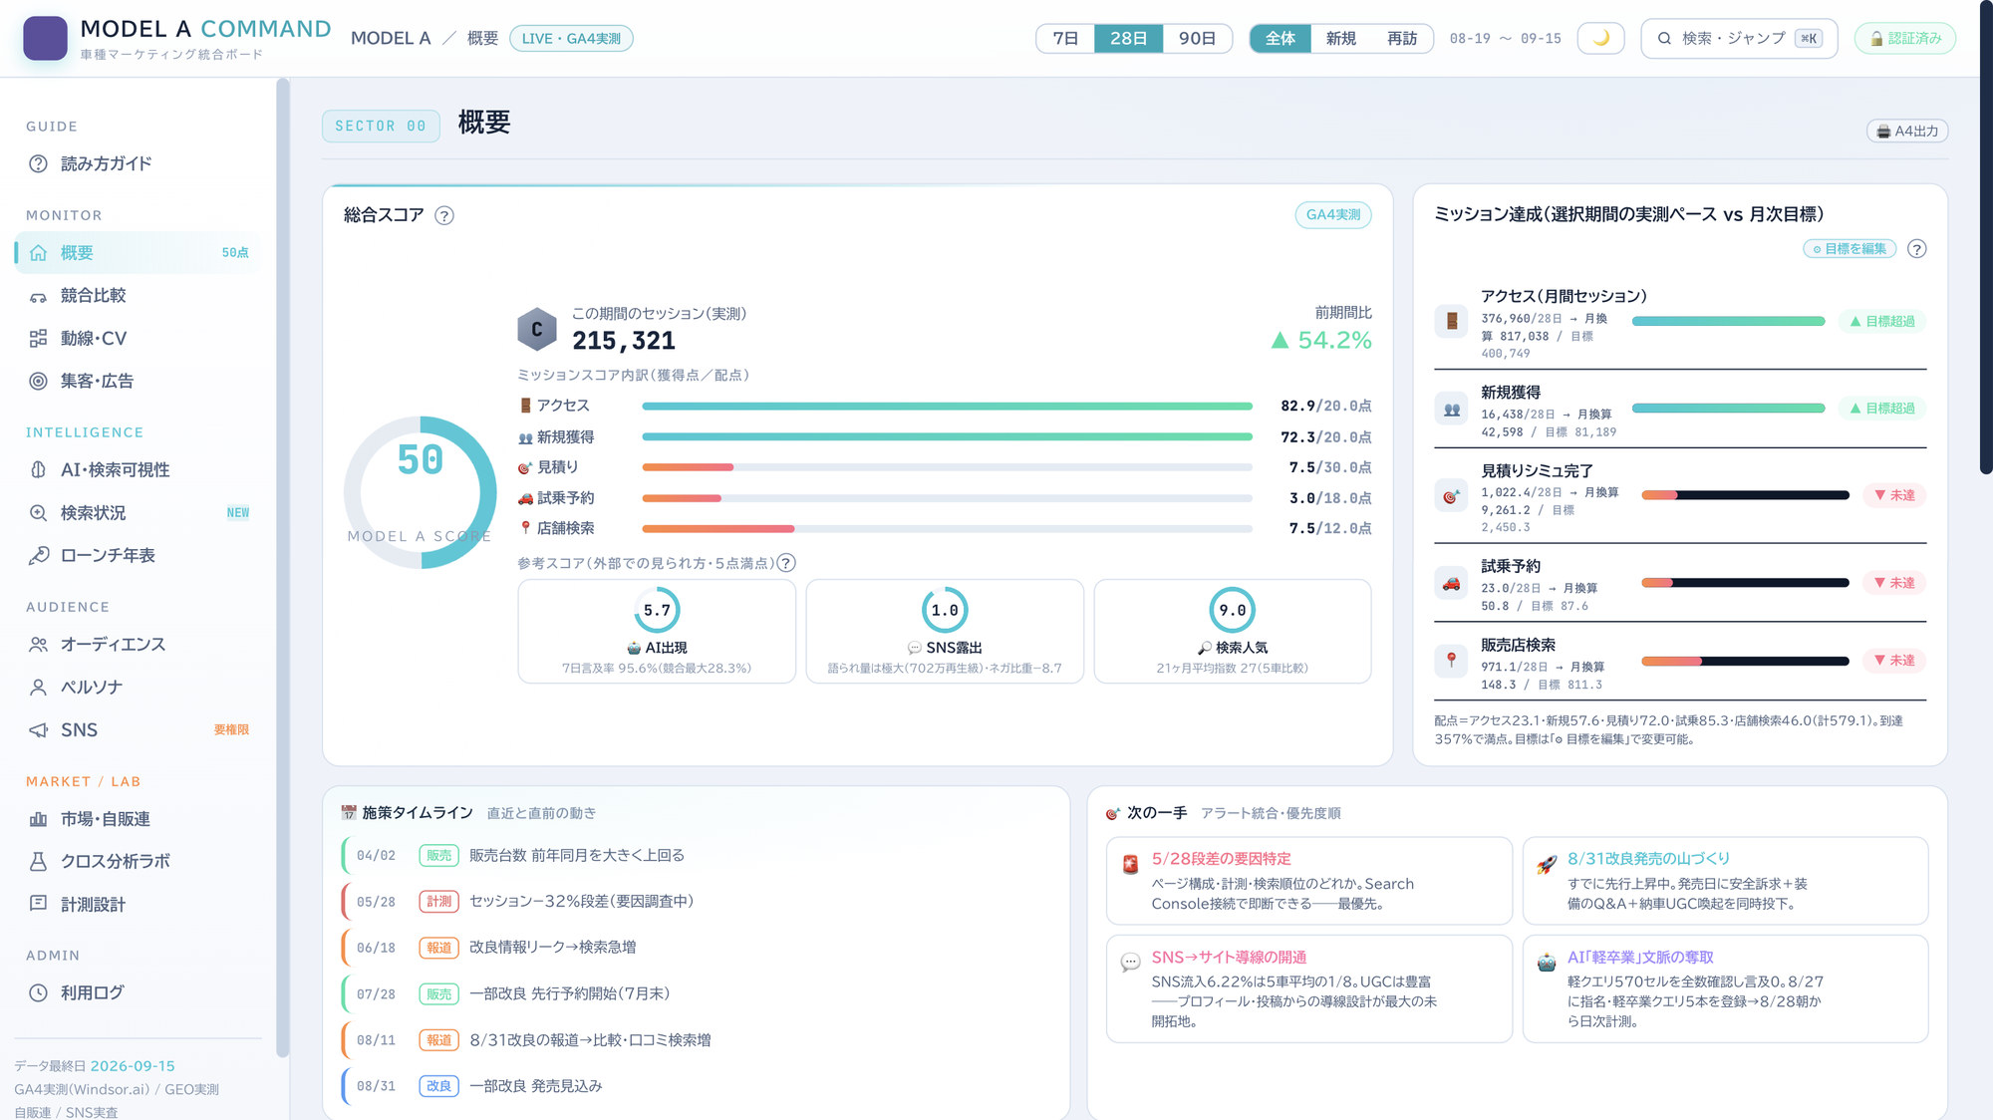Switch visitor filter to 全体
The width and height of the screenshot is (1993, 1120).
[1281, 38]
